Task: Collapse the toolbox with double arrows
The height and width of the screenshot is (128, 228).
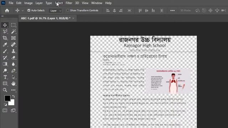Action: point(2,16)
